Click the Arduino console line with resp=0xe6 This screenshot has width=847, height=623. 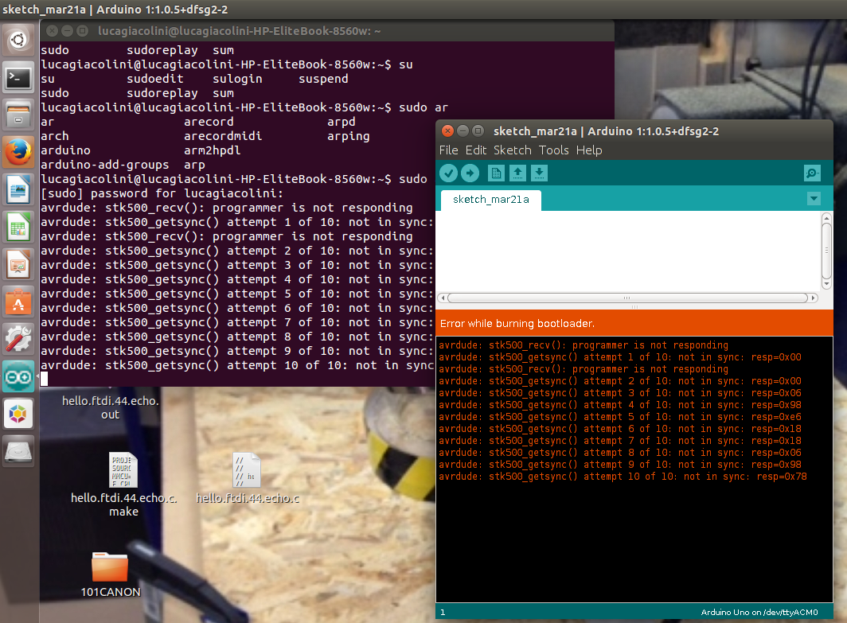tap(619, 417)
